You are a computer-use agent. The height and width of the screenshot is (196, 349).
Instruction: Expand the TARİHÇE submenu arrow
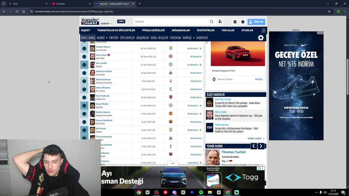[194, 38]
